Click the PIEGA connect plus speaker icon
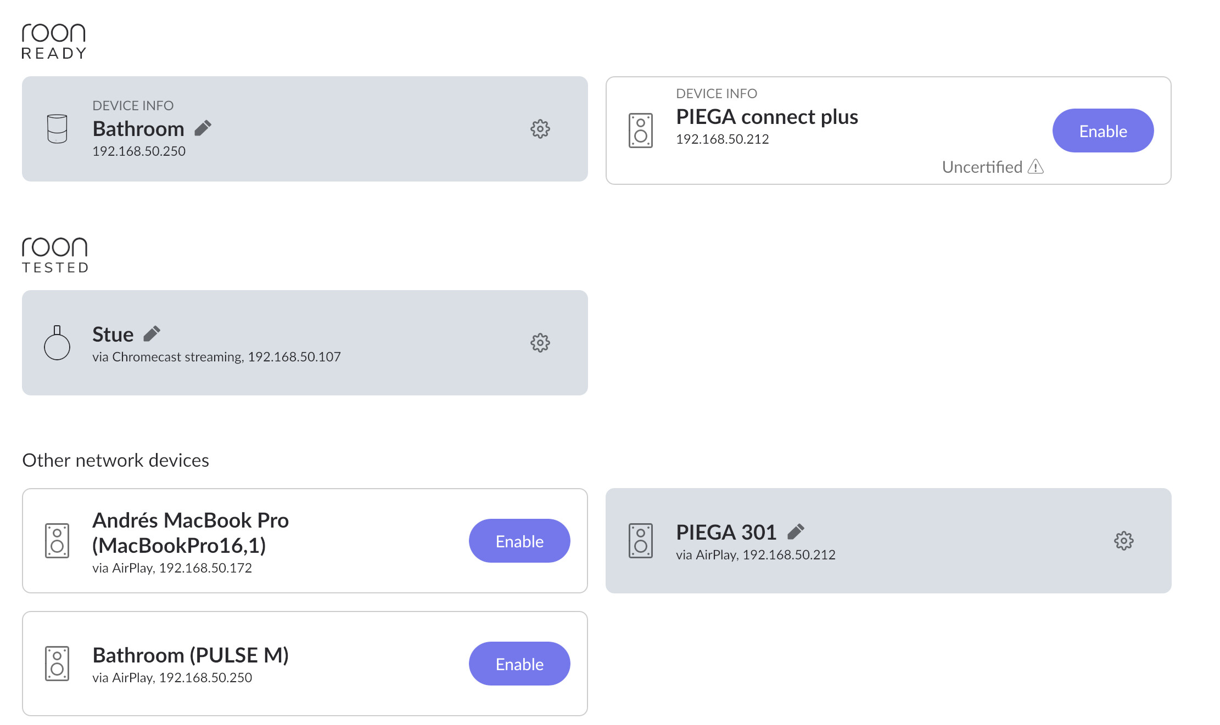1220x725 pixels. pyautogui.click(x=641, y=131)
